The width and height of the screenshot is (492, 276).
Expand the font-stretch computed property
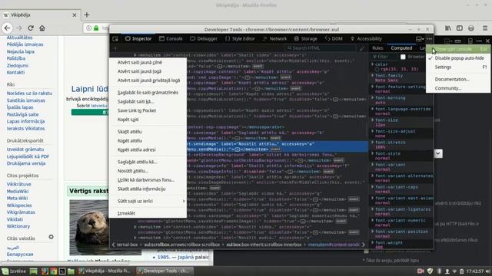373,143
